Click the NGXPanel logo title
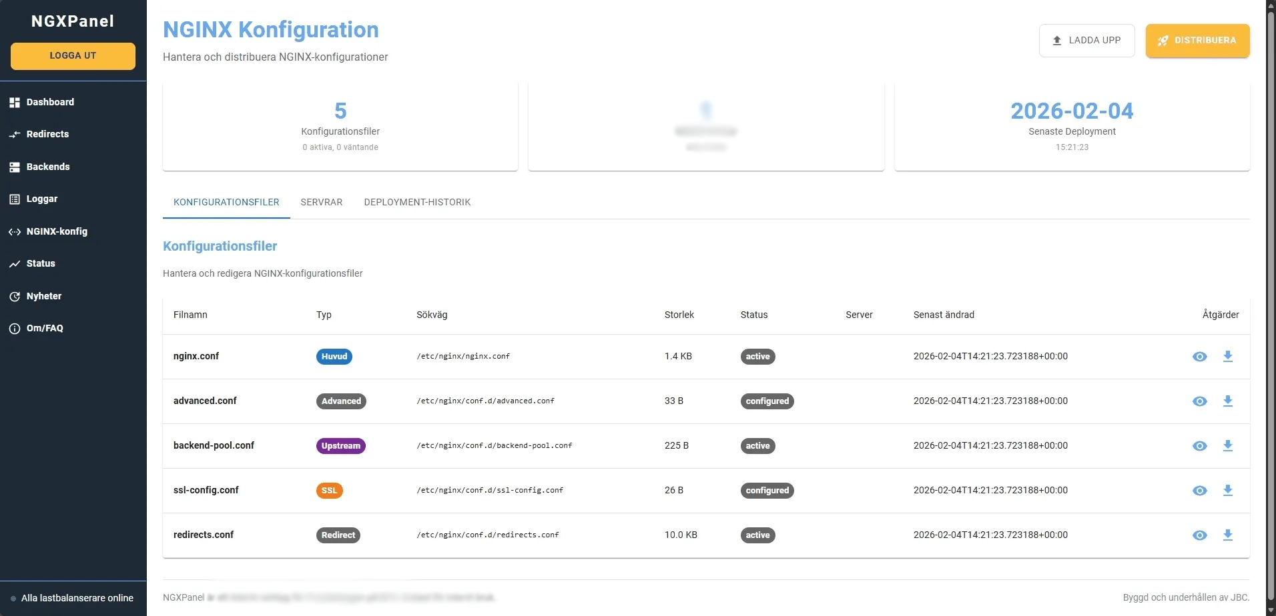Screen dimensions: 1276x616 point(73,21)
